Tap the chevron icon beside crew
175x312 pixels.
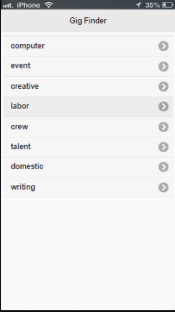click(x=163, y=127)
